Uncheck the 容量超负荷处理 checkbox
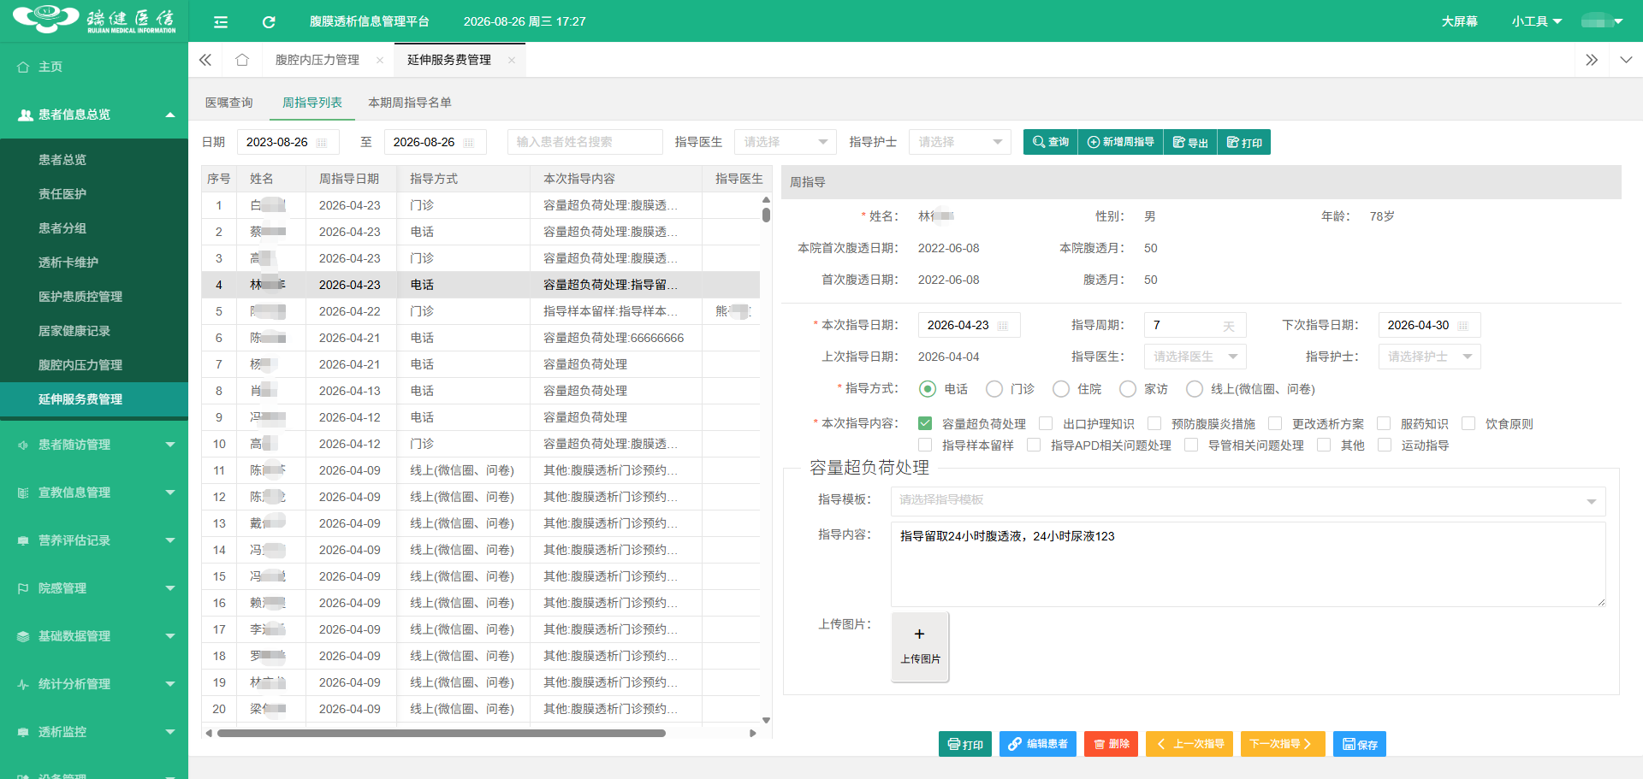The width and height of the screenshot is (1643, 779). pos(925,423)
